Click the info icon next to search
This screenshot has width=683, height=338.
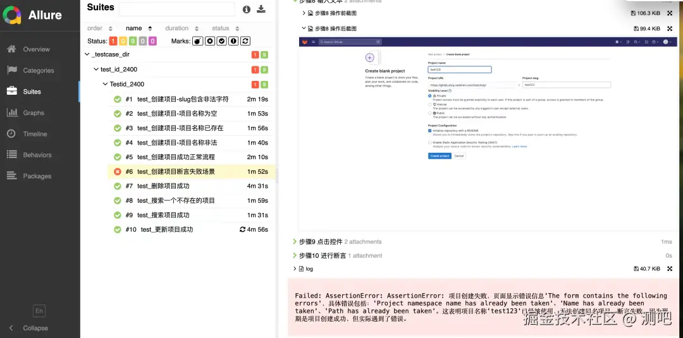[x=247, y=9]
